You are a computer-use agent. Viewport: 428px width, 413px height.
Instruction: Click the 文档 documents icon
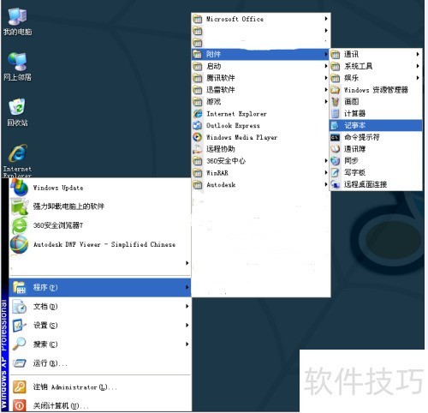pyautogui.click(x=20, y=306)
